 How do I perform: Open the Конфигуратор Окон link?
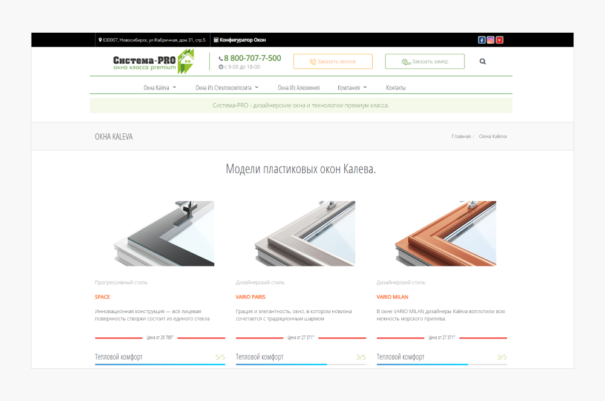click(x=243, y=40)
